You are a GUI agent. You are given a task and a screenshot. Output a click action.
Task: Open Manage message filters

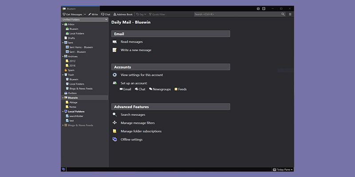(x=138, y=123)
